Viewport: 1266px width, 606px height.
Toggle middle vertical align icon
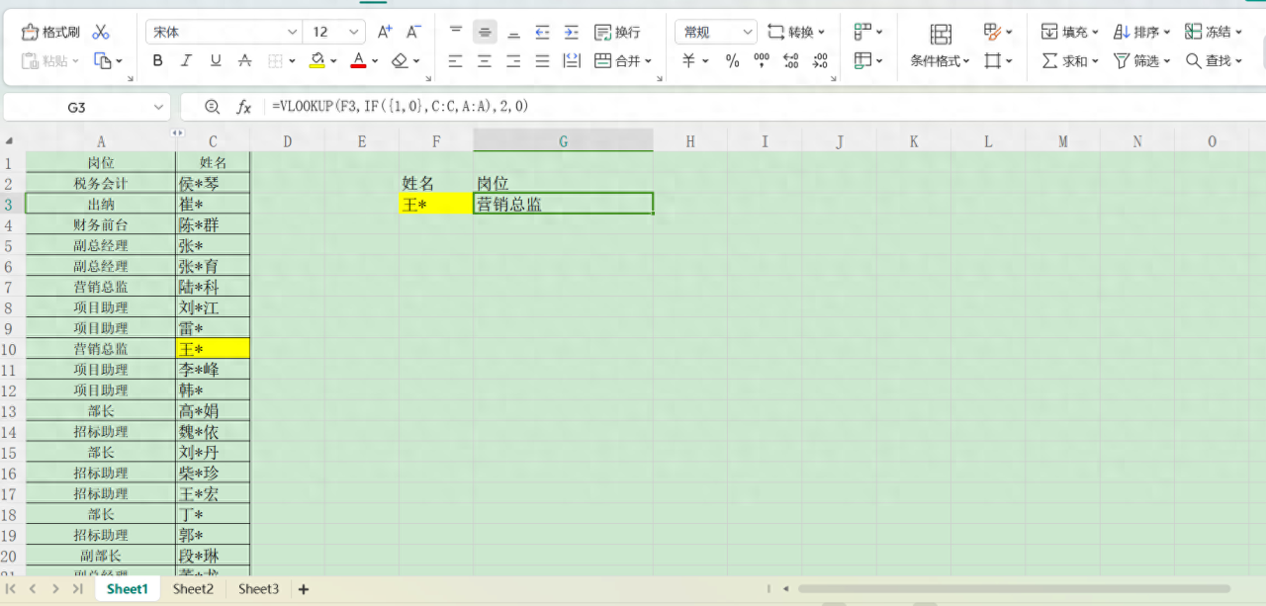pos(485,32)
